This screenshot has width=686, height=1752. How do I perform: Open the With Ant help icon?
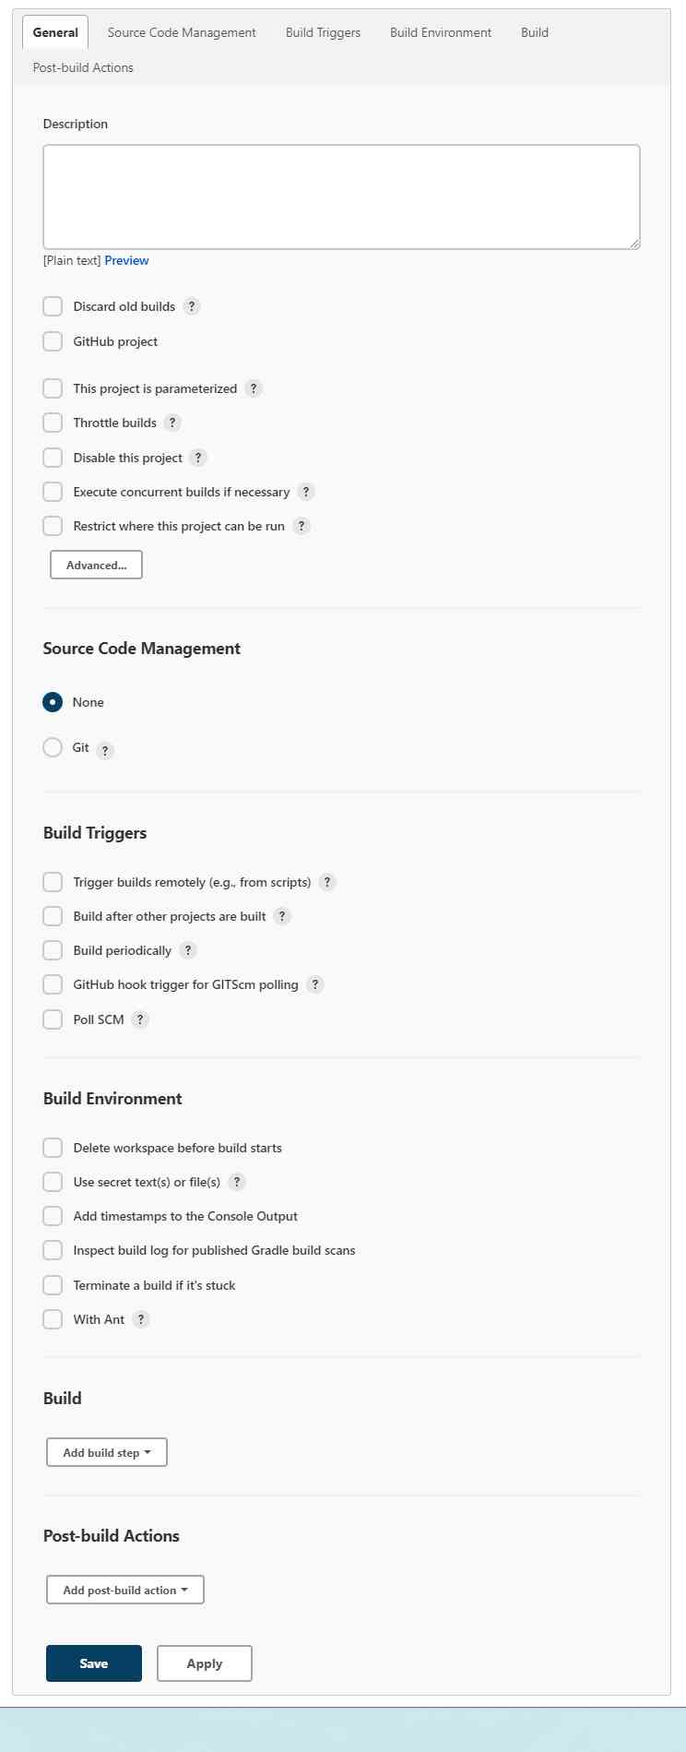pos(140,1319)
